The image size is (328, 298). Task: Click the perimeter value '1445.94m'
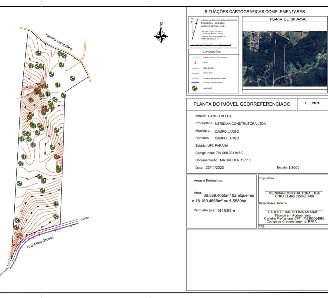(x=226, y=211)
